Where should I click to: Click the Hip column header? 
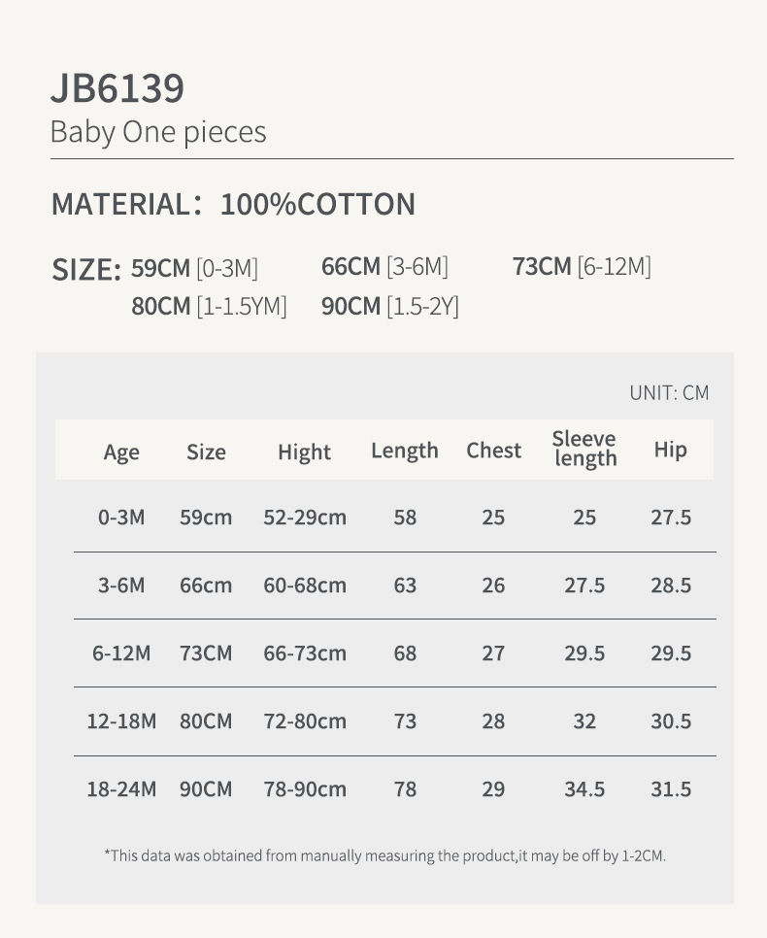(670, 450)
